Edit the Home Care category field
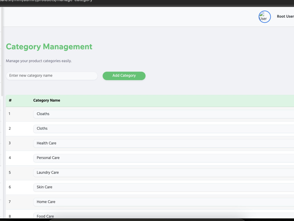Image resolution: width=294 pixels, height=221 pixels. pyautogui.click(x=163, y=202)
